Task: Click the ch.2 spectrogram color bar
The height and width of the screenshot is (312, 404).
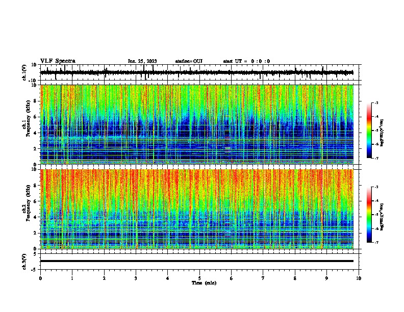Action: 369,215
